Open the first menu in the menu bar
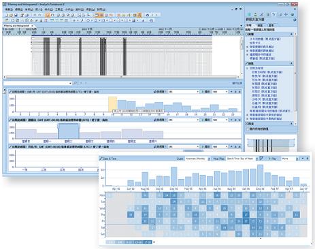Viewport: 315px width, 249px height. point(9,10)
